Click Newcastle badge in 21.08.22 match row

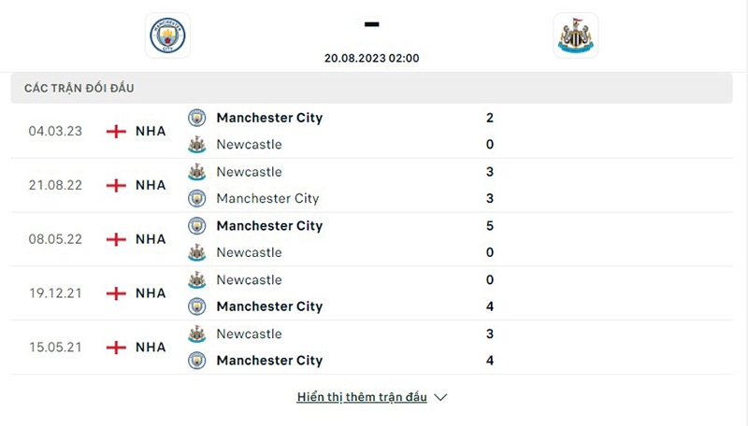(x=196, y=172)
